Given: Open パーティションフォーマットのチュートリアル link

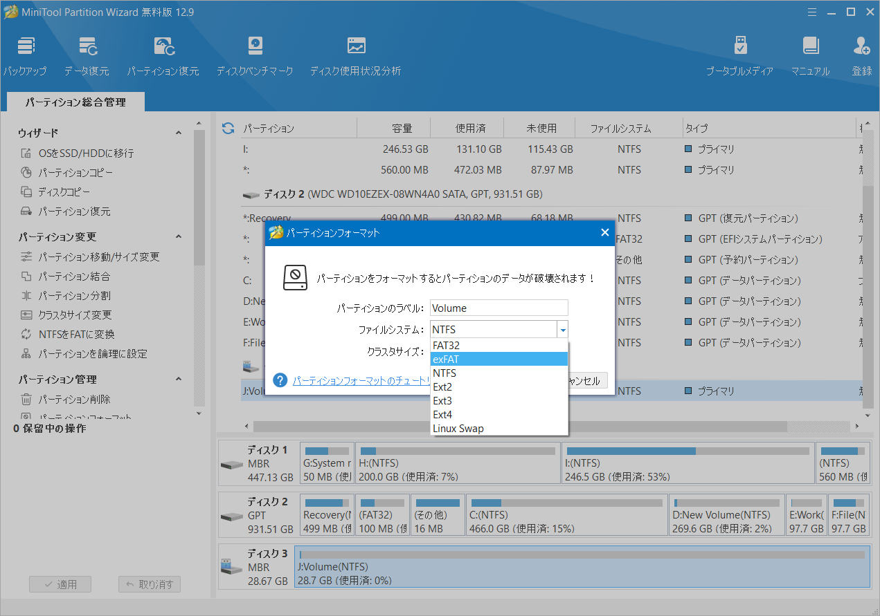Looking at the screenshot, I should (x=362, y=380).
